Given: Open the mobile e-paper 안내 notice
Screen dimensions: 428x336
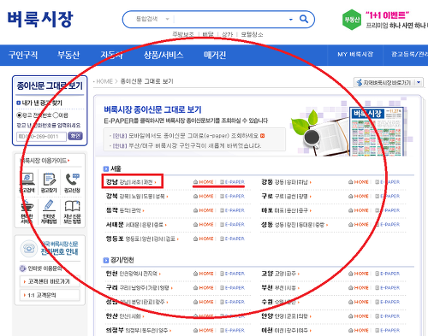Looking at the screenshot, I should tap(187, 136).
